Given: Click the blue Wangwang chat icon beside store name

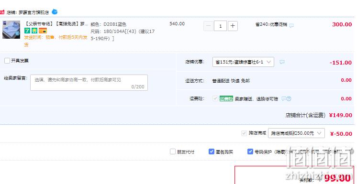Looking at the screenshot, I should 55,11.
